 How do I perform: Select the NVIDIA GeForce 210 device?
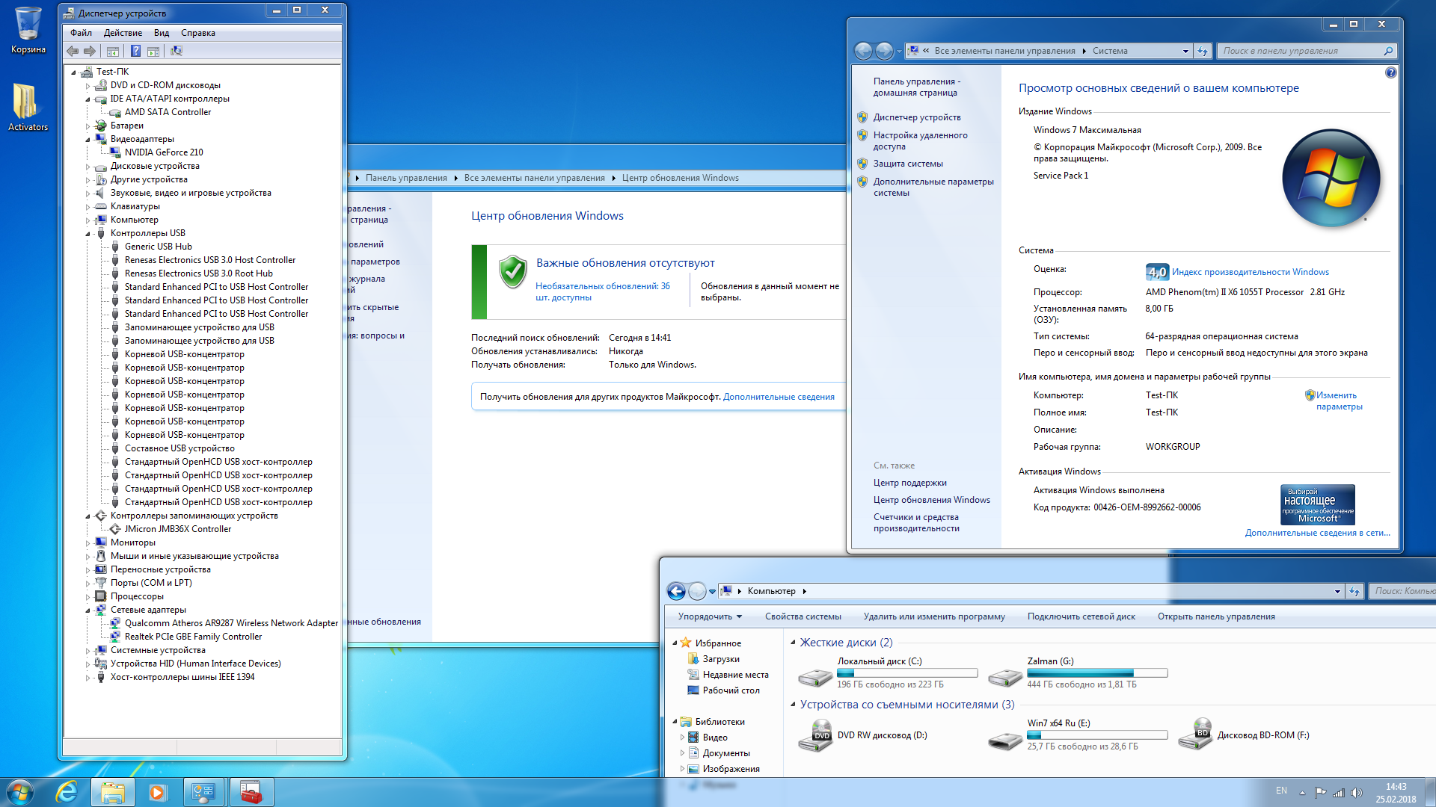[x=164, y=152]
